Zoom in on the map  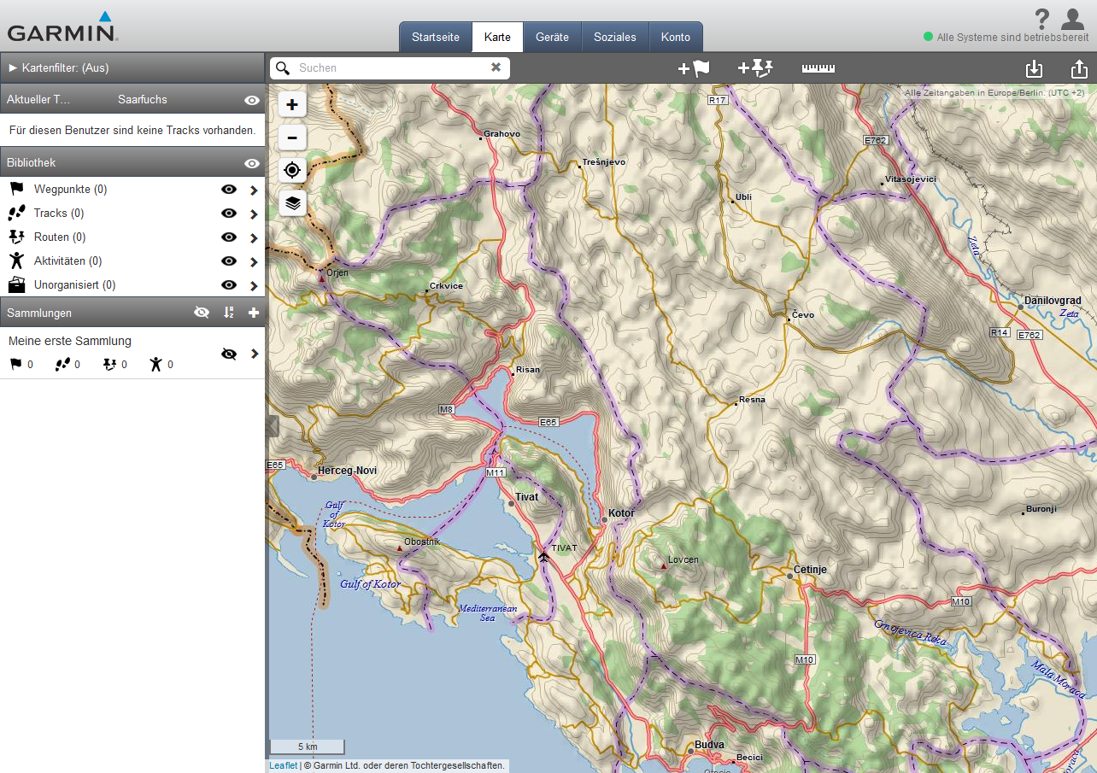pyautogui.click(x=292, y=104)
